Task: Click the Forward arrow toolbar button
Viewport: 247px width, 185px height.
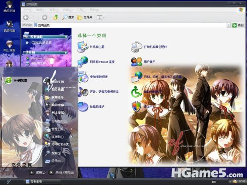Action: pyautogui.click(x=45, y=17)
